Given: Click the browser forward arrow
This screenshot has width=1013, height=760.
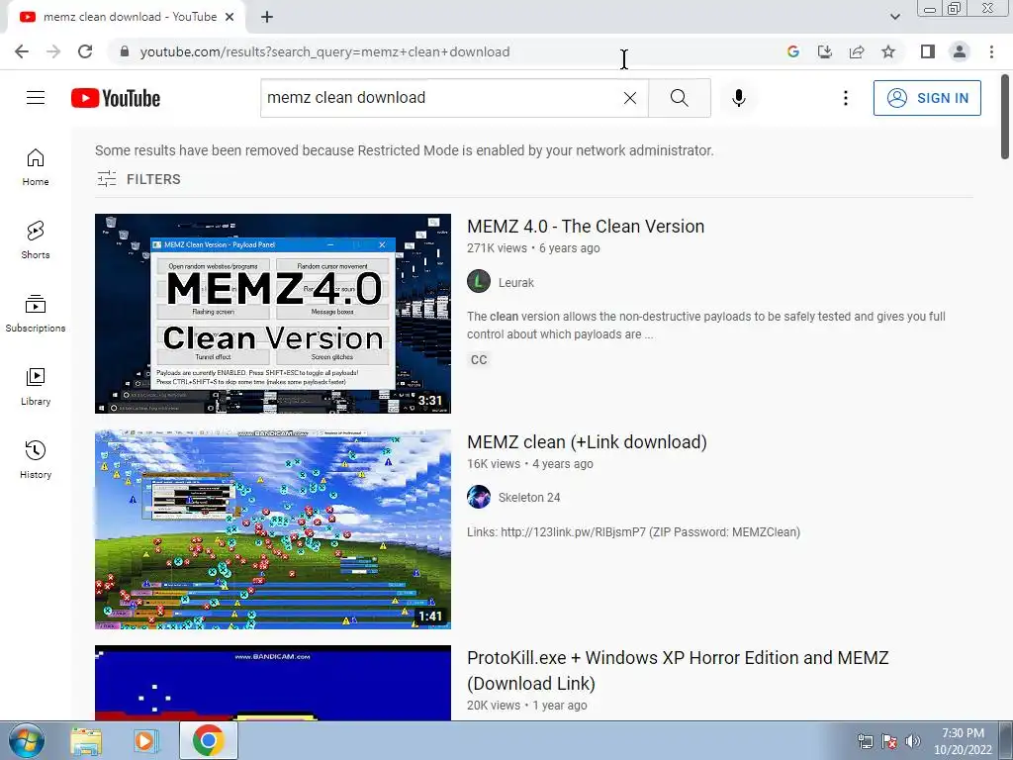Looking at the screenshot, I should [53, 51].
